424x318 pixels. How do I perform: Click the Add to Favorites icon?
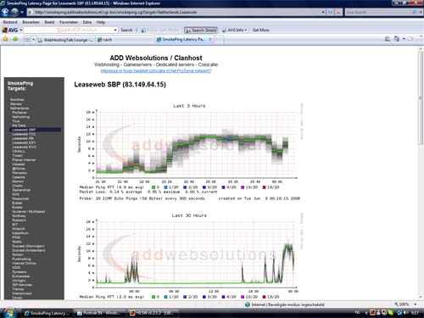pos(15,39)
